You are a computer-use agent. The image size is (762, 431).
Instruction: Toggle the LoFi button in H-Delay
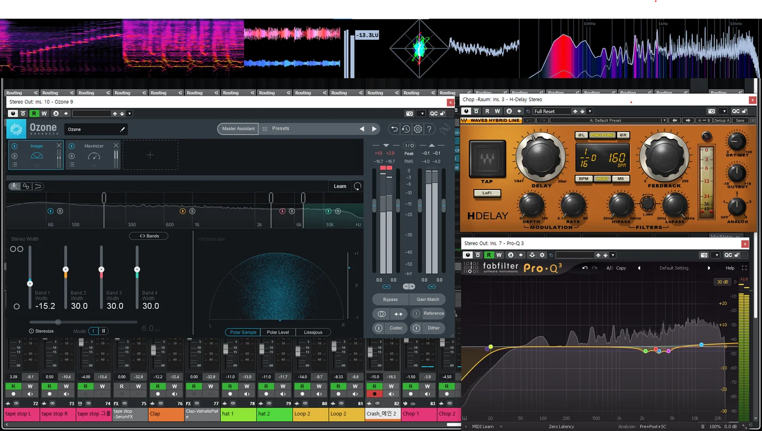tap(487, 193)
